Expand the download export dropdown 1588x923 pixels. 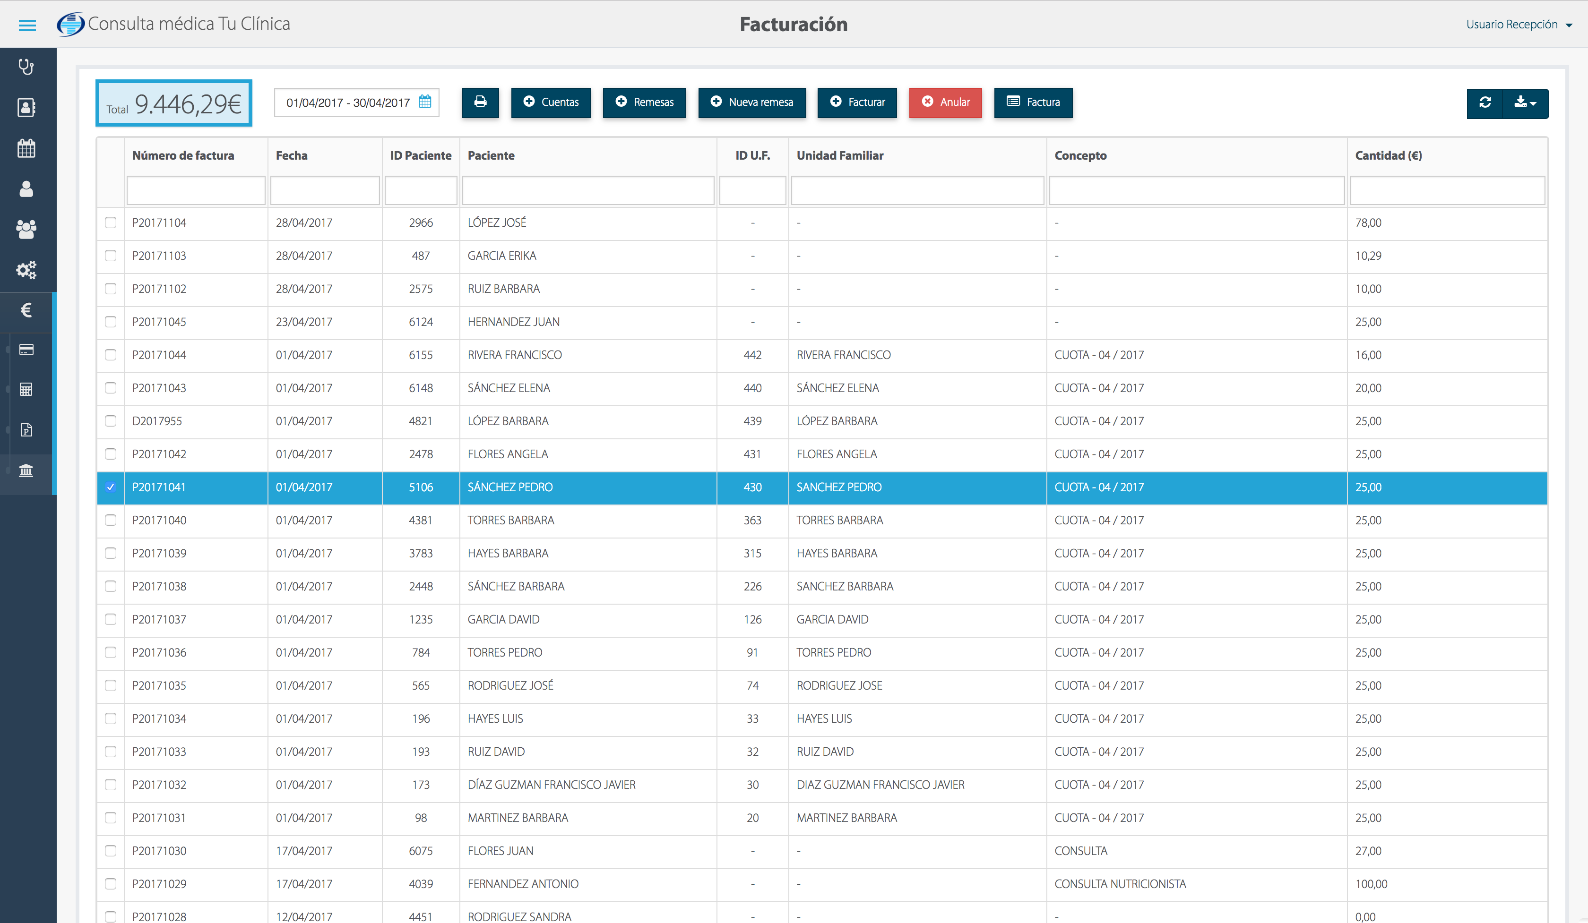[x=1526, y=103]
